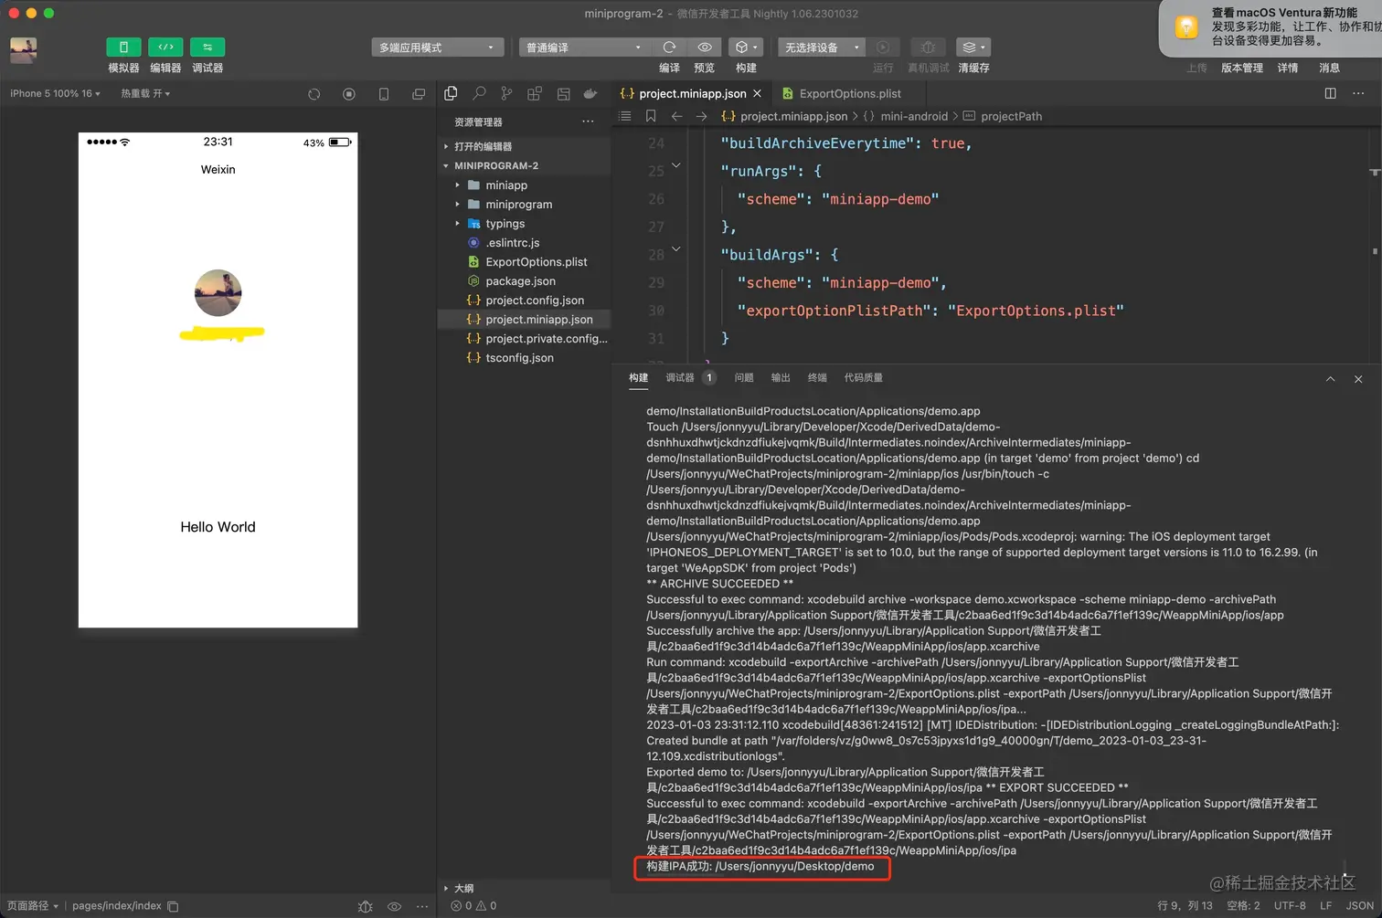Image resolution: width=1382 pixels, height=918 pixels.
Task: Expand the 大纲 outline section
Action: [524, 888]
